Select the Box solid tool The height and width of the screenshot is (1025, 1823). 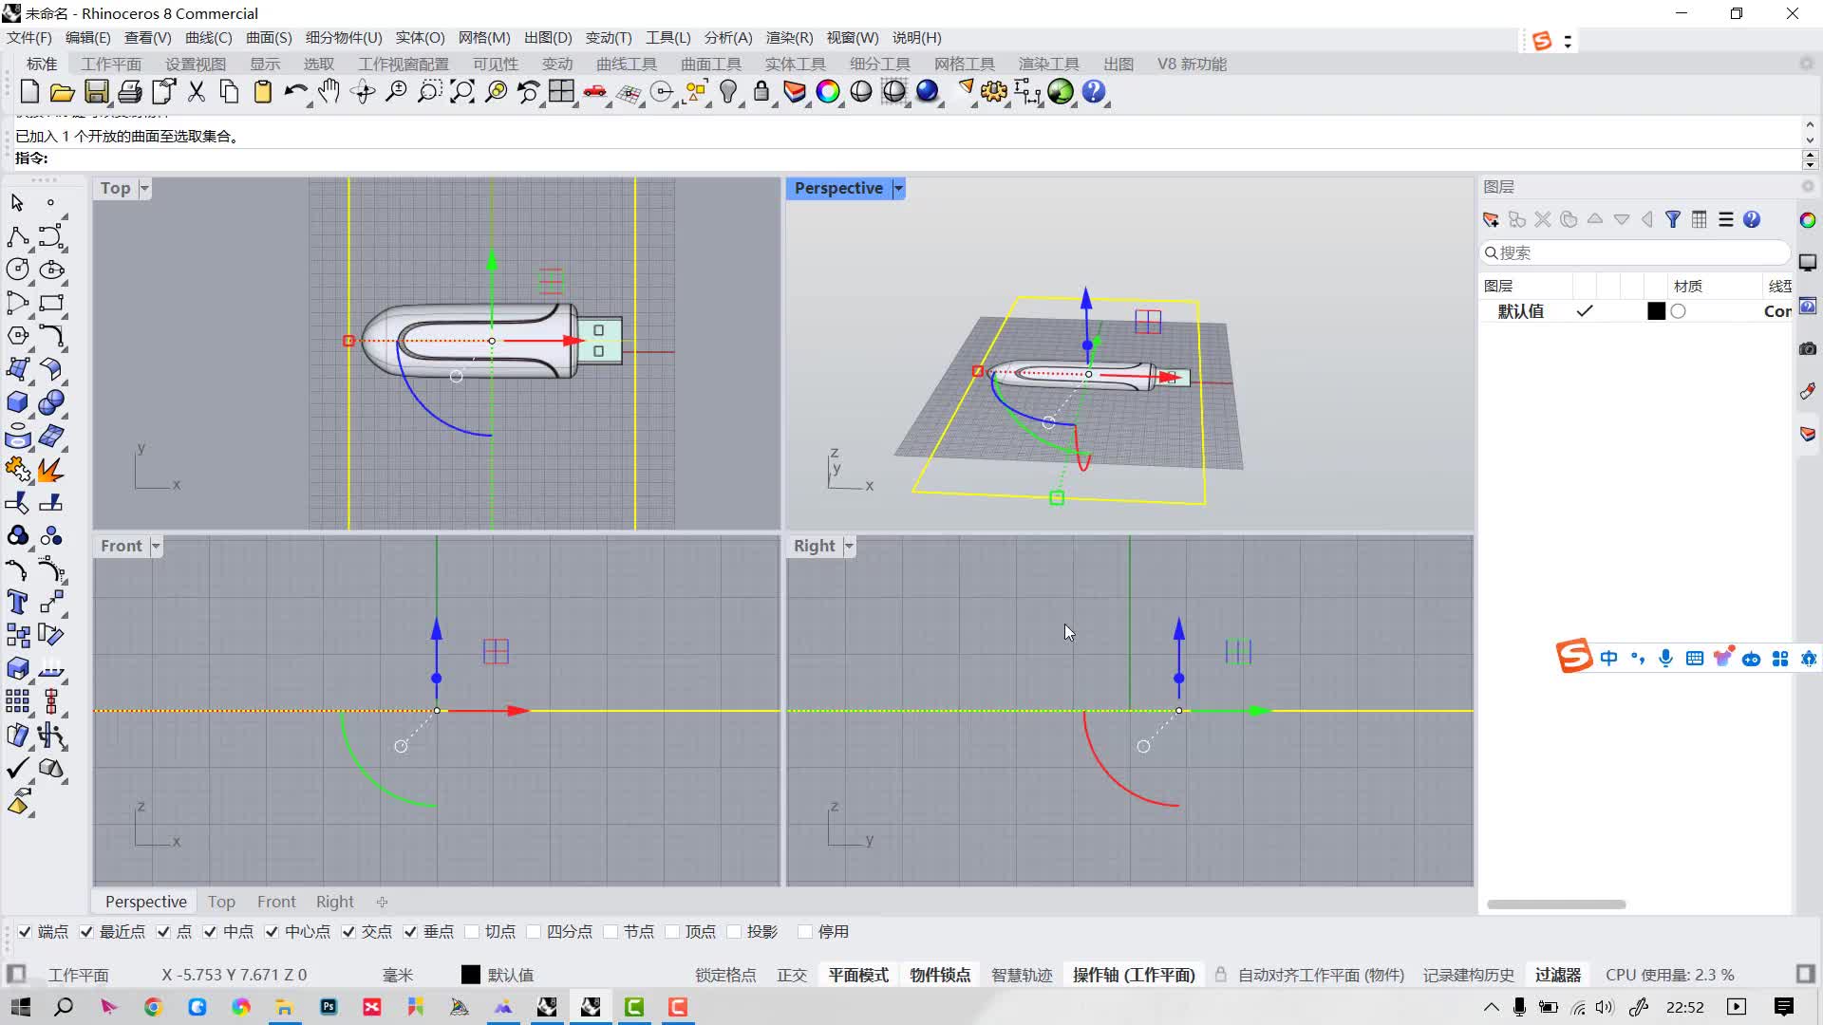click(17, 402)
